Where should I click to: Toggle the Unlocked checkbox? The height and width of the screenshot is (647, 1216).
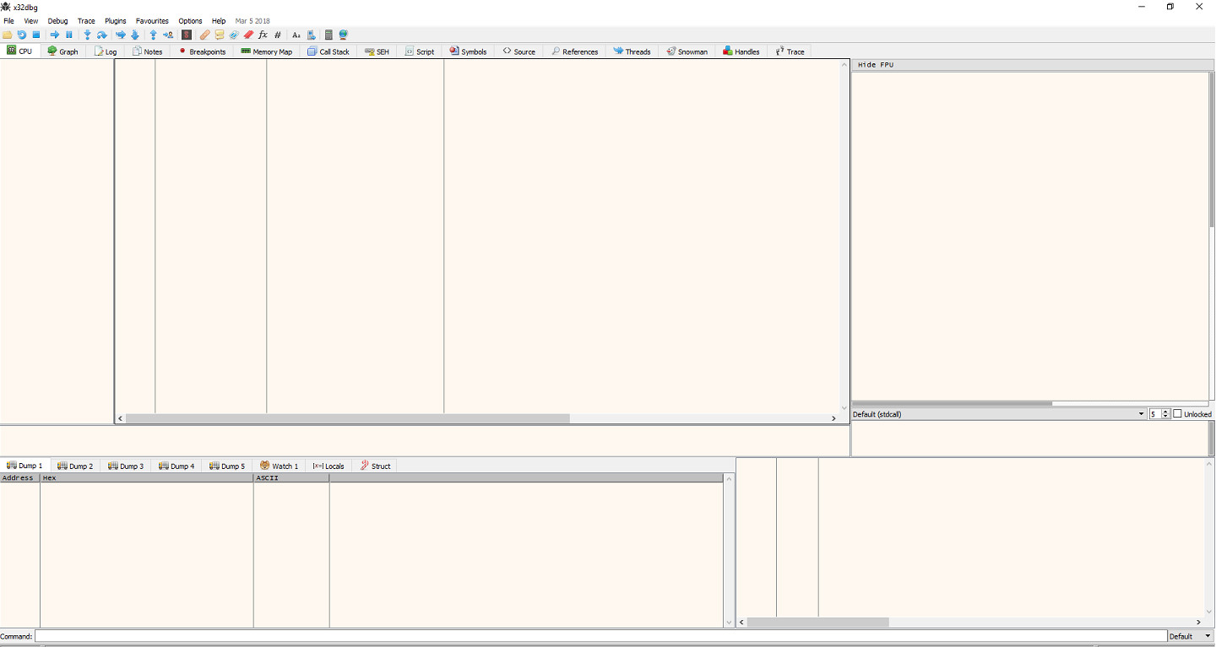[x=1177, y=414]
